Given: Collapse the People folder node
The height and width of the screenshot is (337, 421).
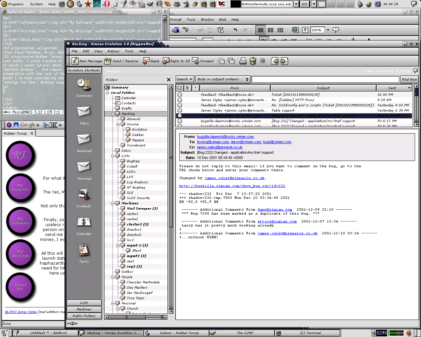Looking at the screenshot, I should pyautogui.click(x=113, y=277).
